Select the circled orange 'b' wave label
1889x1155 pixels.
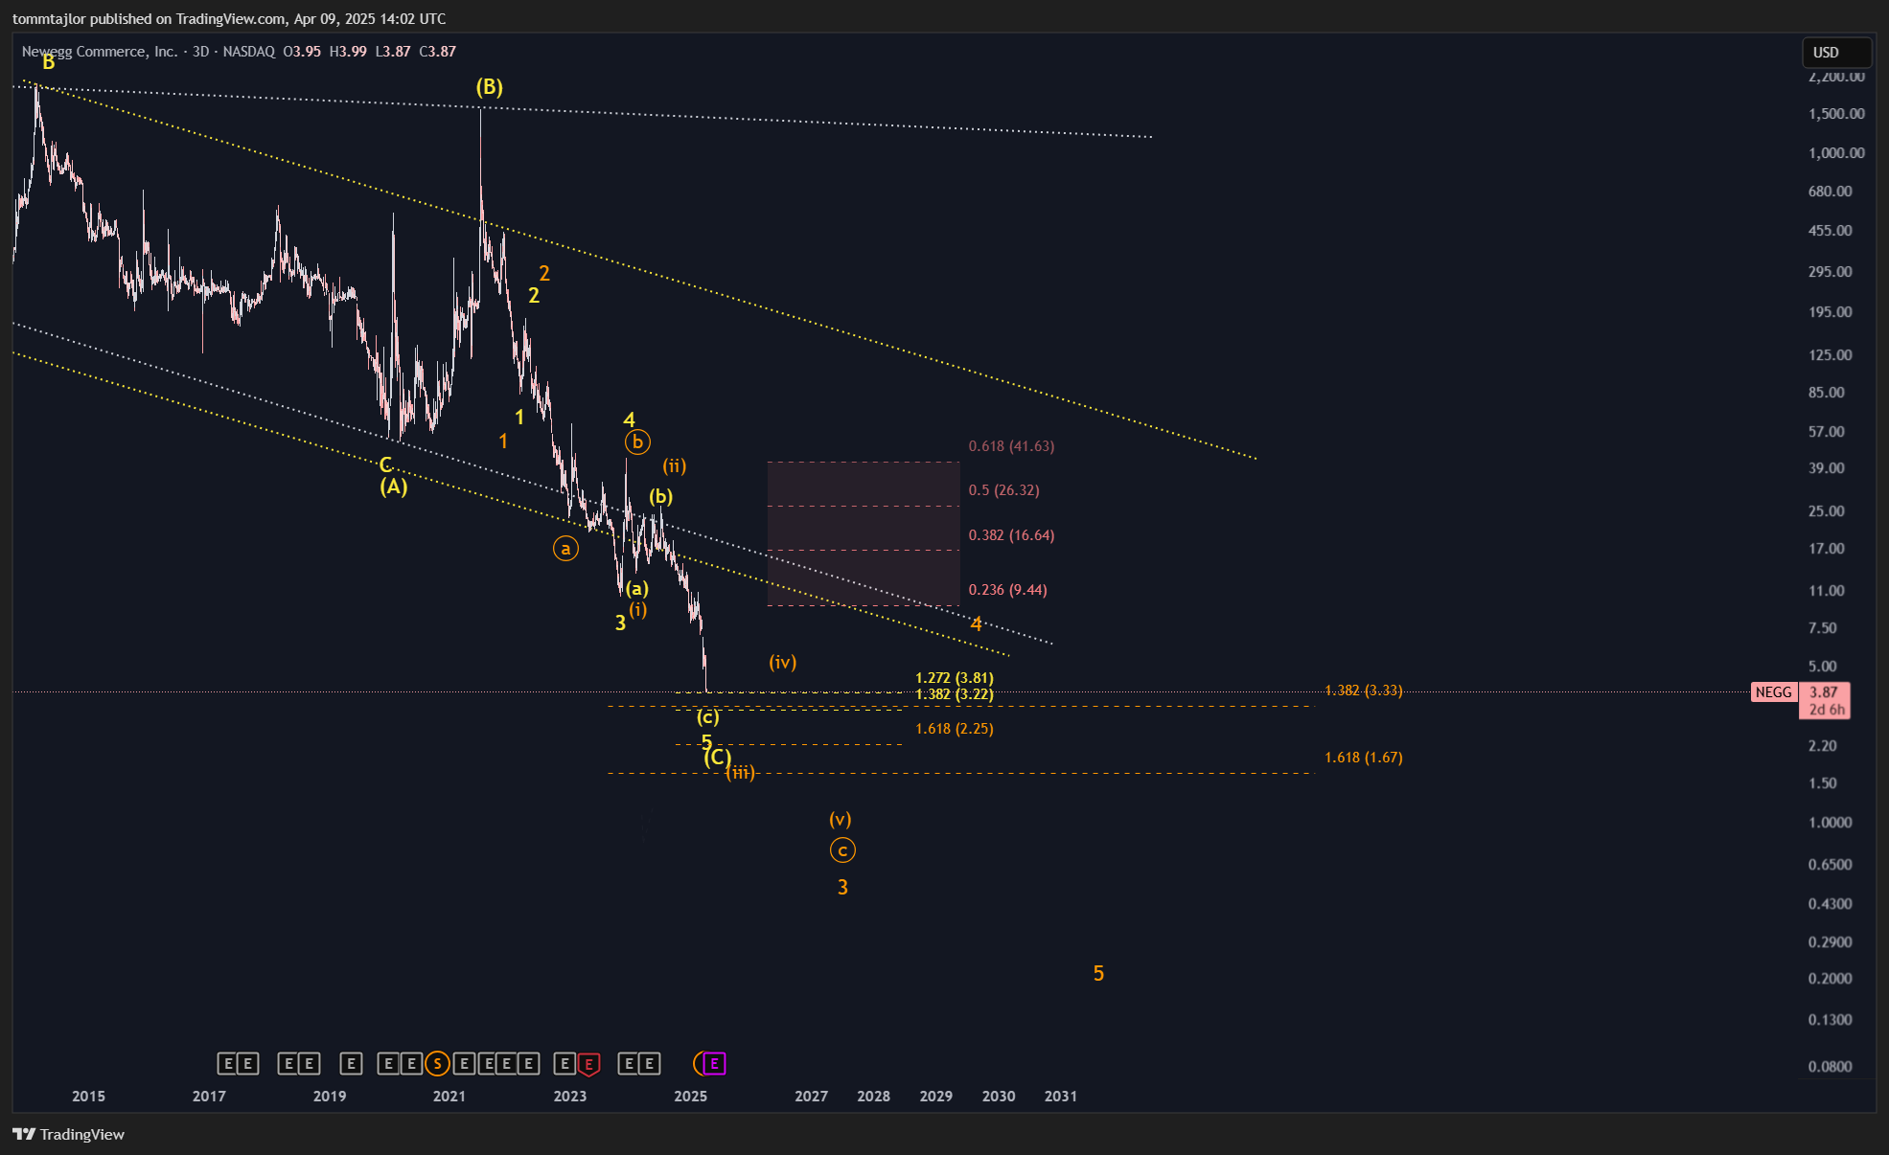(x=637, y=442)
